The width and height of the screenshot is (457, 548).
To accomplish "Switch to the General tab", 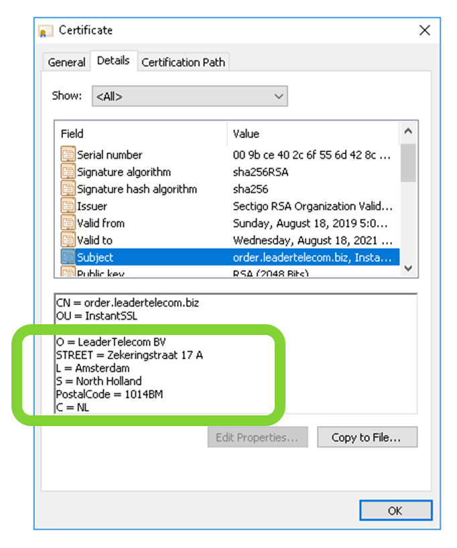I will 66,62.
